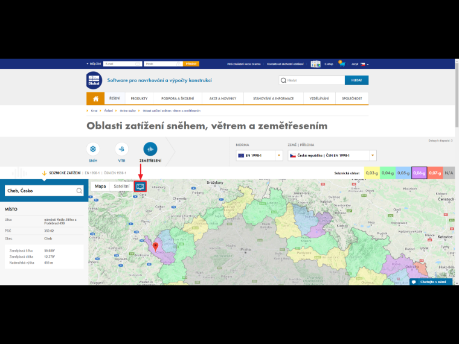The width and height of the screenshot is (459, 344).
Task: Open the STAHOVÁNÍ A INFORMACE menu
Action: [x=274, y=98]
